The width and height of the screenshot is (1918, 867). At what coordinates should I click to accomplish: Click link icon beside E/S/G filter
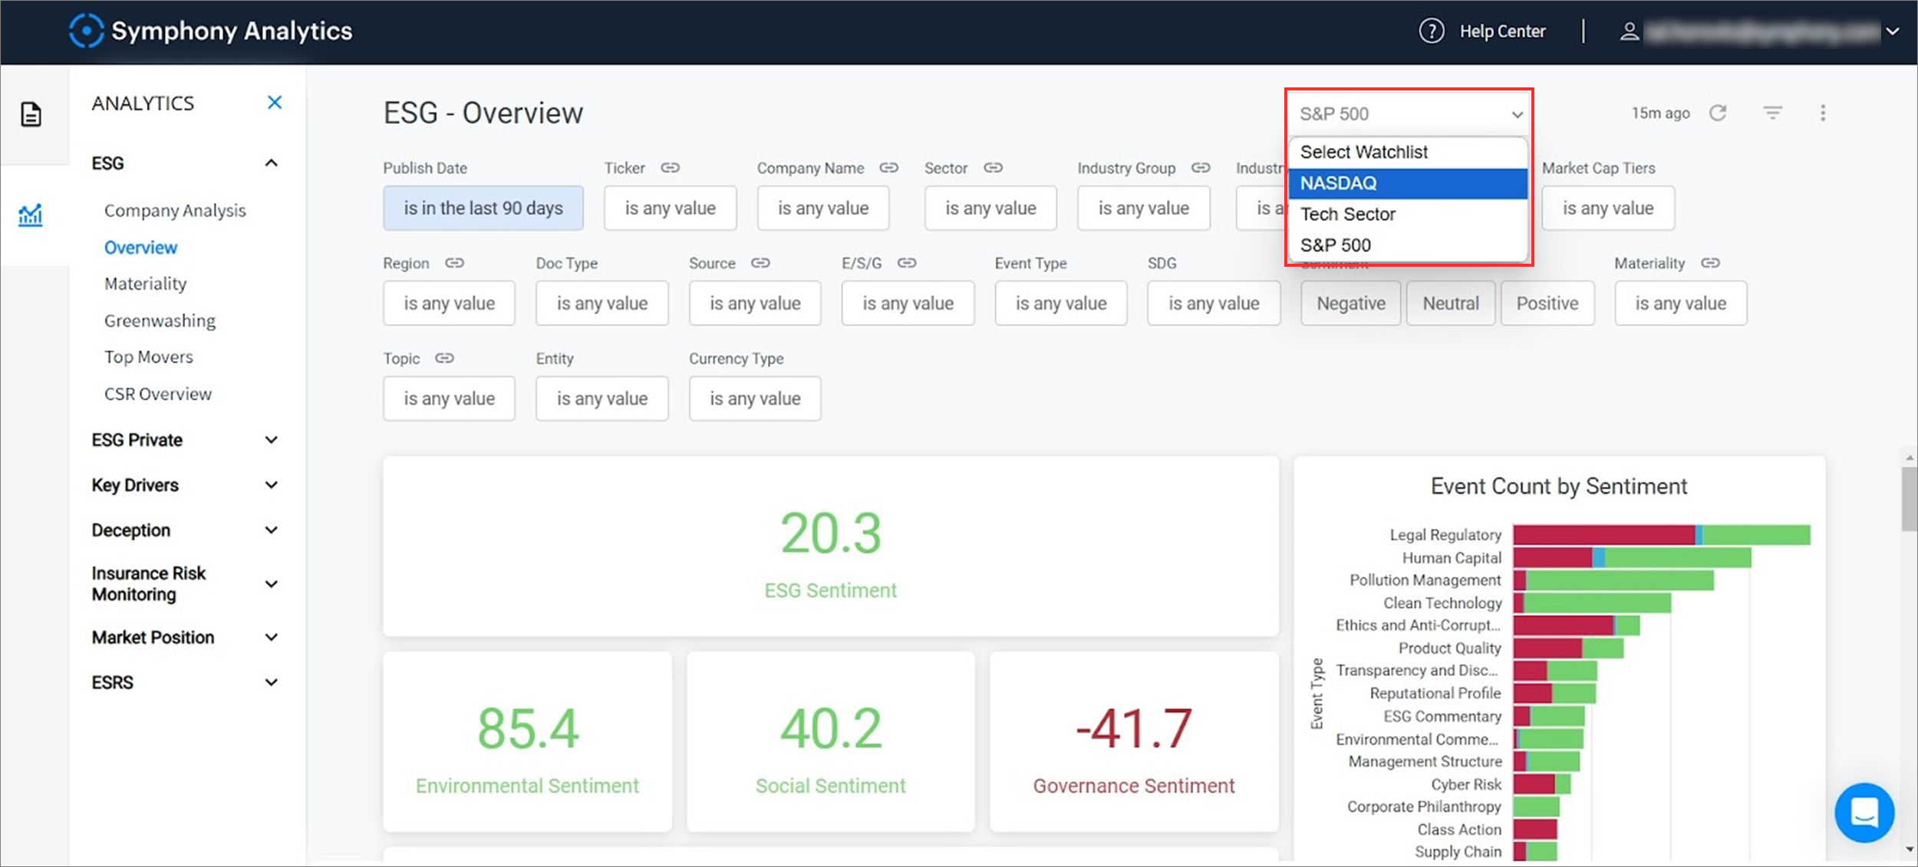click(x=907, y=263)
